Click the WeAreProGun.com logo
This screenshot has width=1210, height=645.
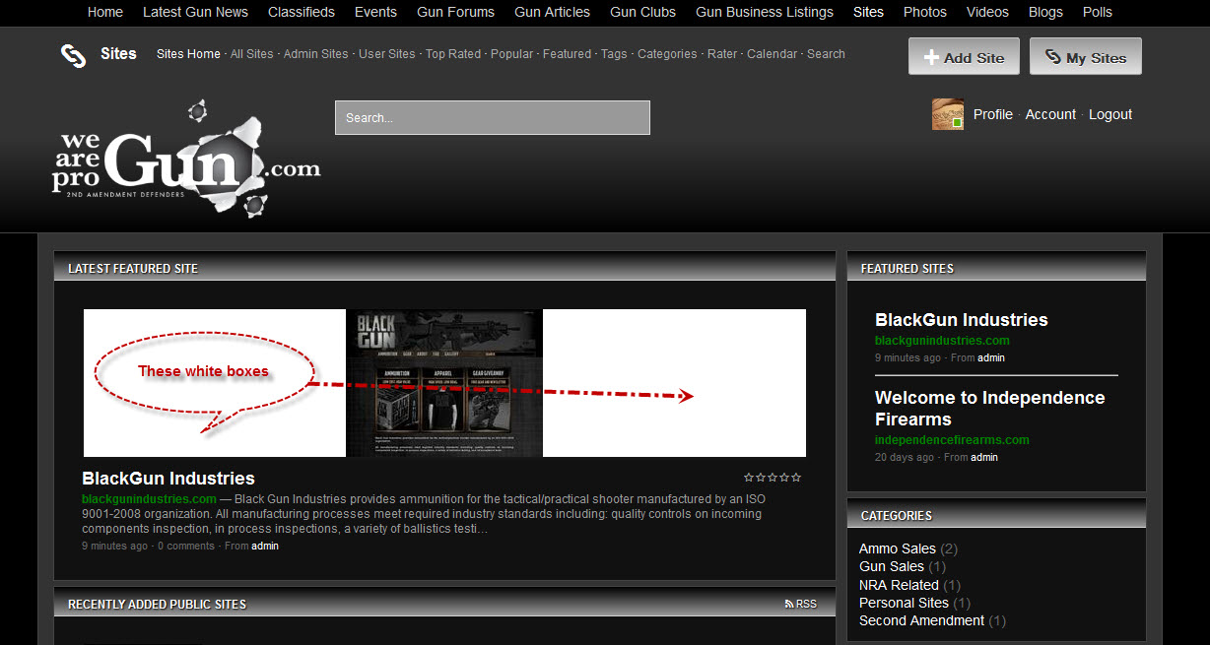coord(186,159)
